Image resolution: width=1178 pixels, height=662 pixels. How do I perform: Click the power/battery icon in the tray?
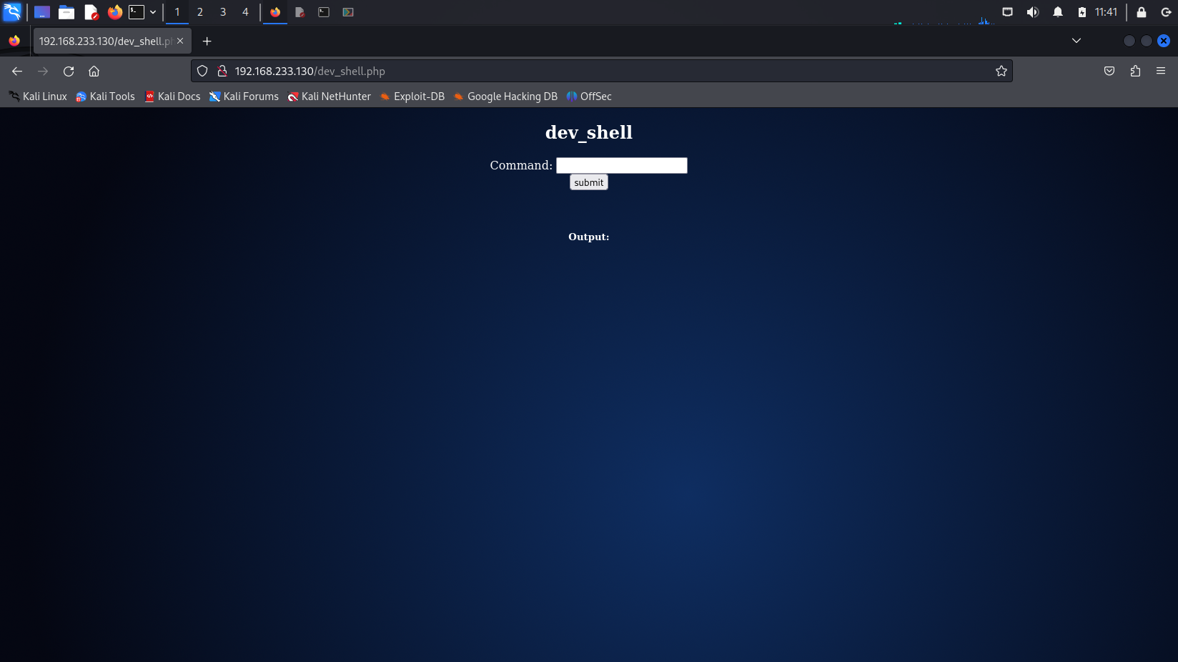click(1082, 12)
